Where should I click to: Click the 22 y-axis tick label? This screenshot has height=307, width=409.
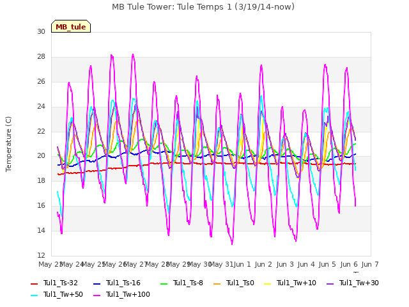pyautogui.click(x=41, y=131)
